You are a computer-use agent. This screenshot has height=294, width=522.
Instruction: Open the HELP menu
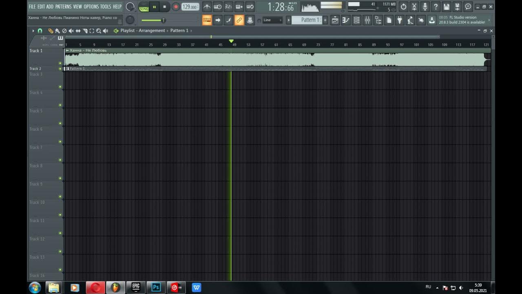point(117,7)
